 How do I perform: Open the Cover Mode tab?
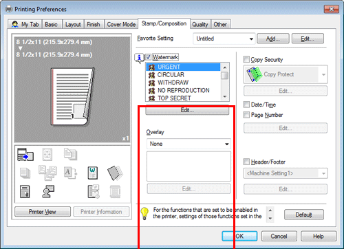coord(121,24)
